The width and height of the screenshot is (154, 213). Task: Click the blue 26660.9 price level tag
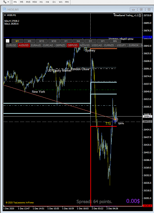click(147, 37)
